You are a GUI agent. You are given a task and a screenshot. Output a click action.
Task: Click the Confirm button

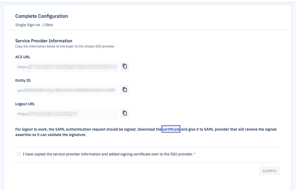tap(270, 171)
